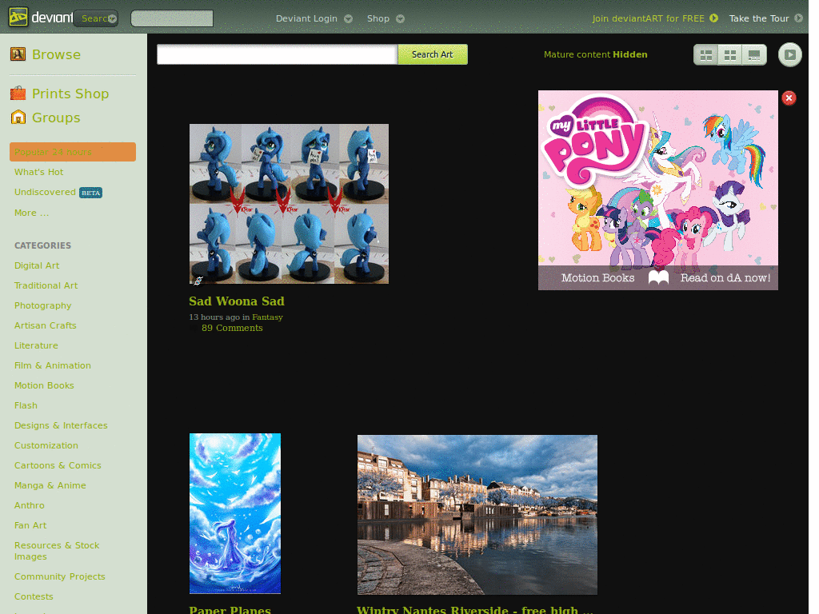Image resolution: width=819 pixels, height=614 pixels.
Task: Open the My Little Pony Motion Books banner
Action: click(657, 190)
